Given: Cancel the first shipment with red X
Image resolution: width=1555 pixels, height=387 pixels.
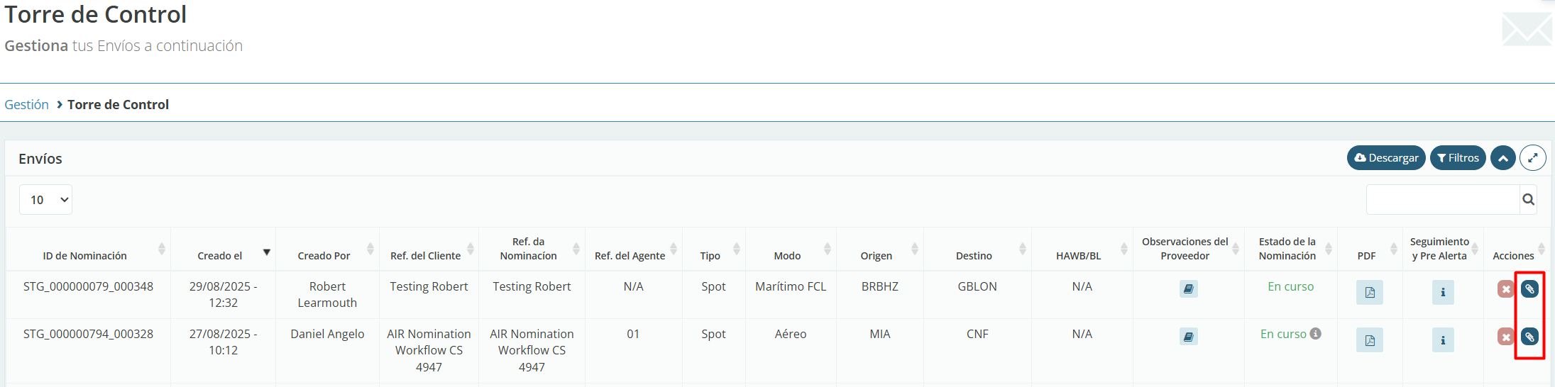Looking at the screenshot, I should pyautogui.click(x=1505, y=289).
